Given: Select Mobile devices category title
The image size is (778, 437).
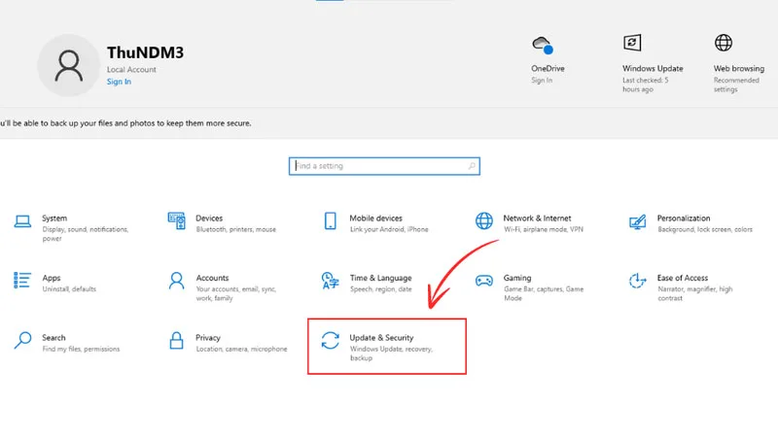Looking at the screenshot, I should point(375,218).
